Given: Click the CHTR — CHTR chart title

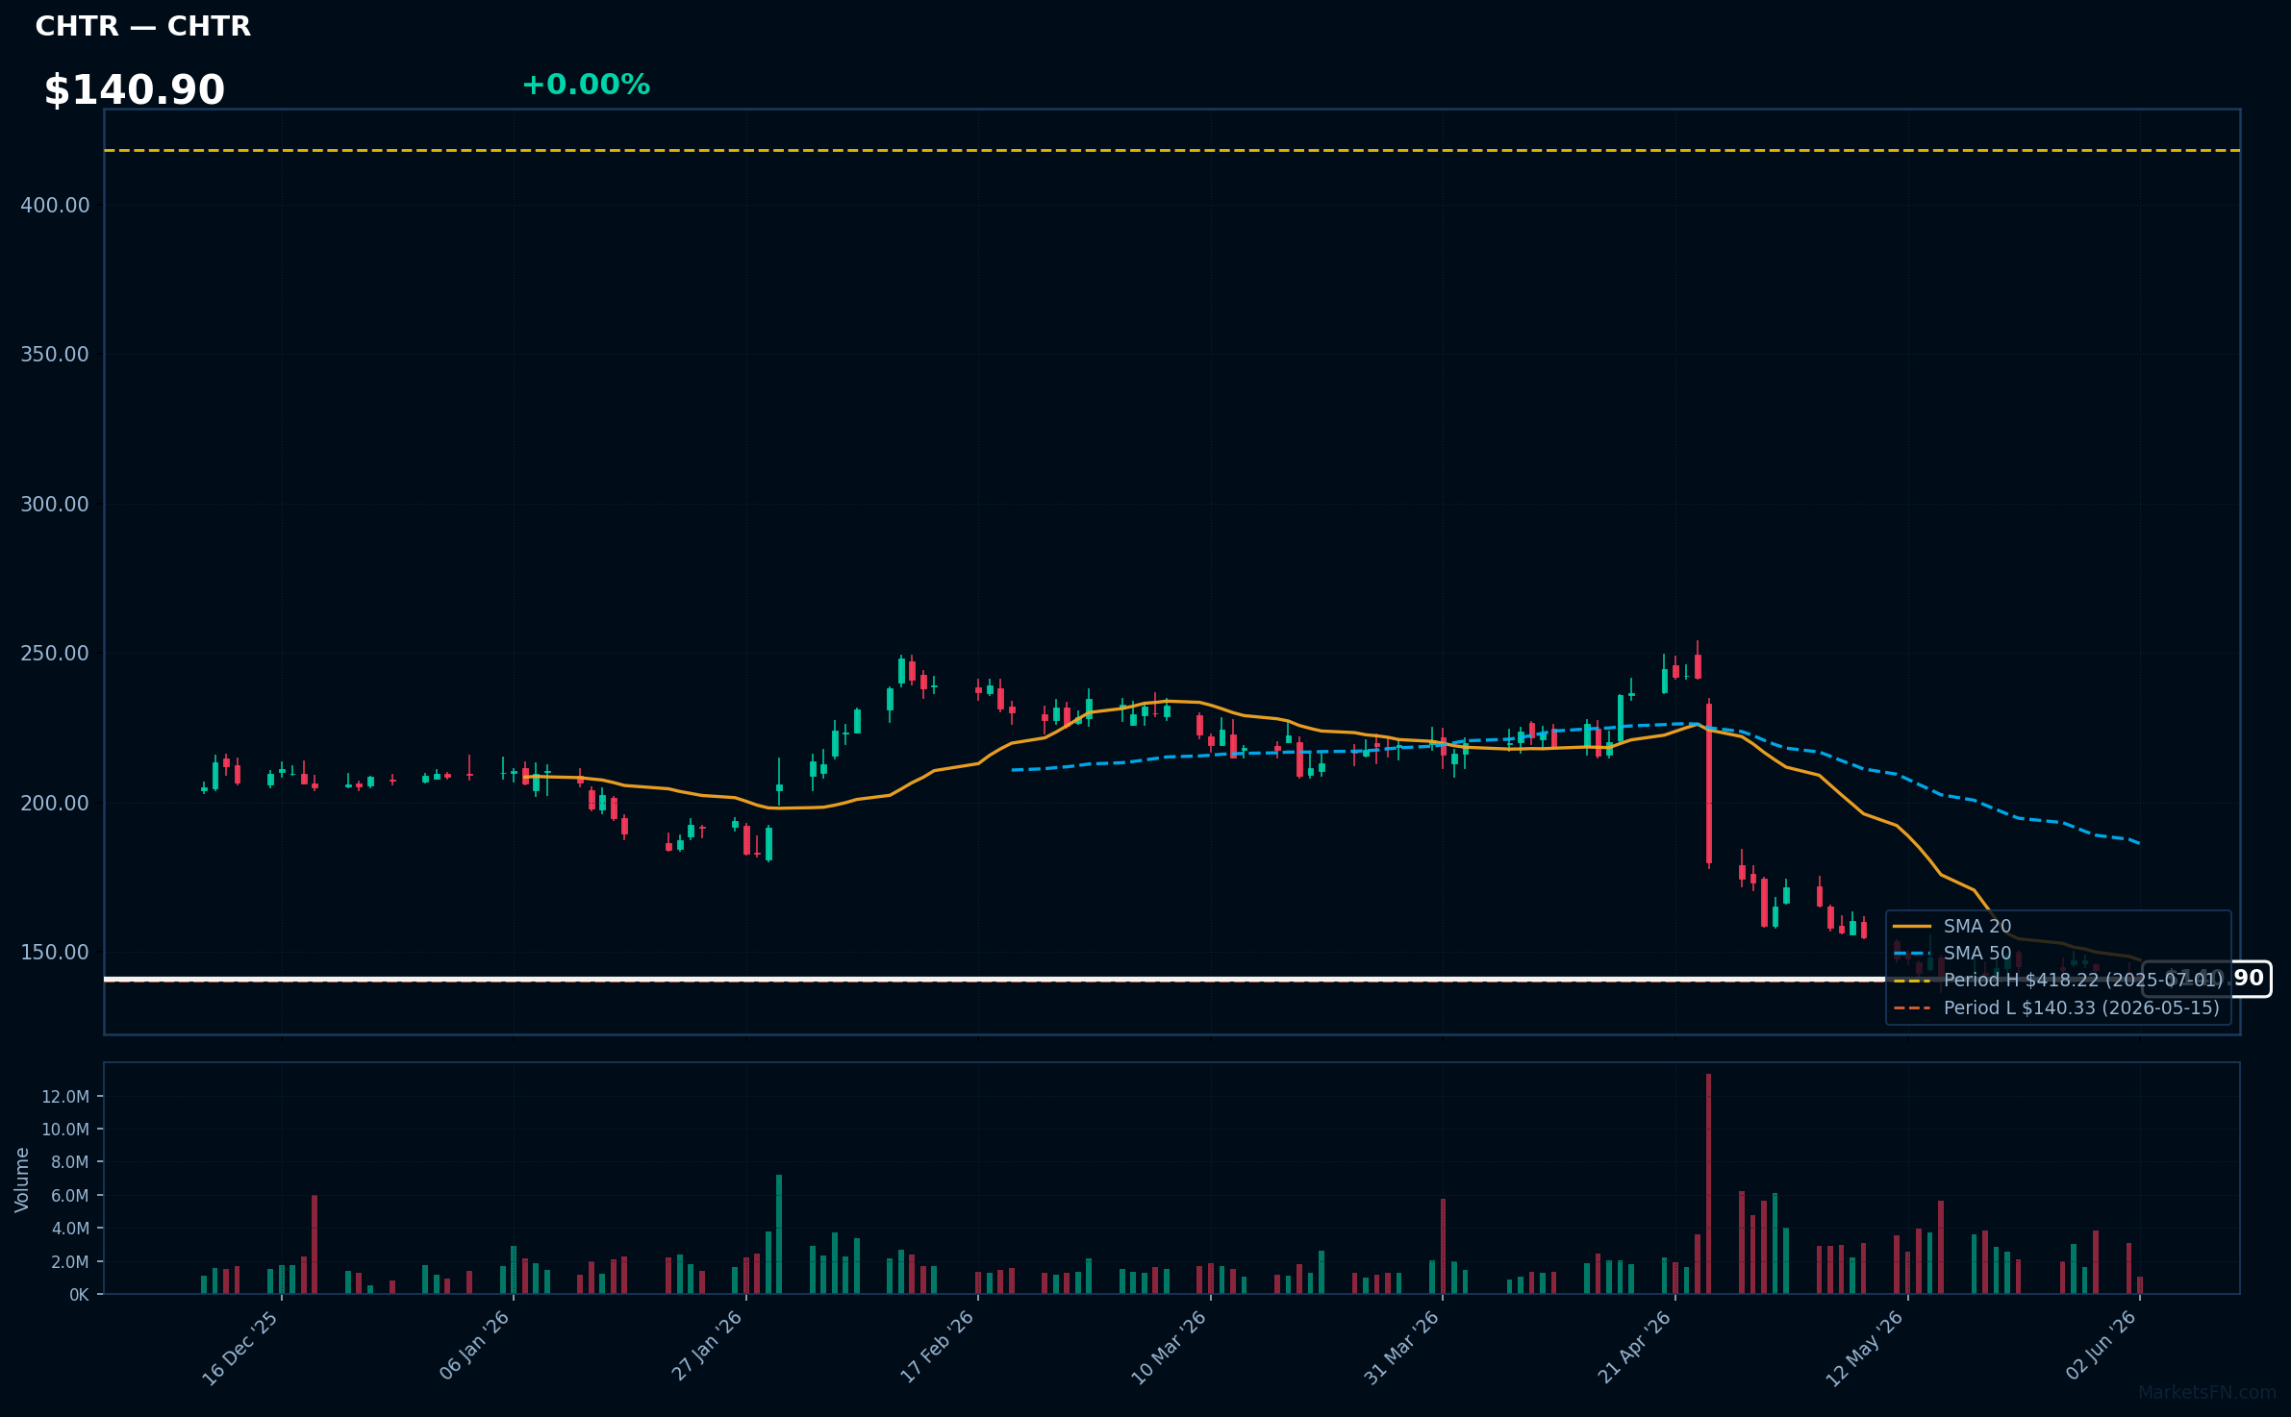Looking at the screenshot, I should coord(142,26).
